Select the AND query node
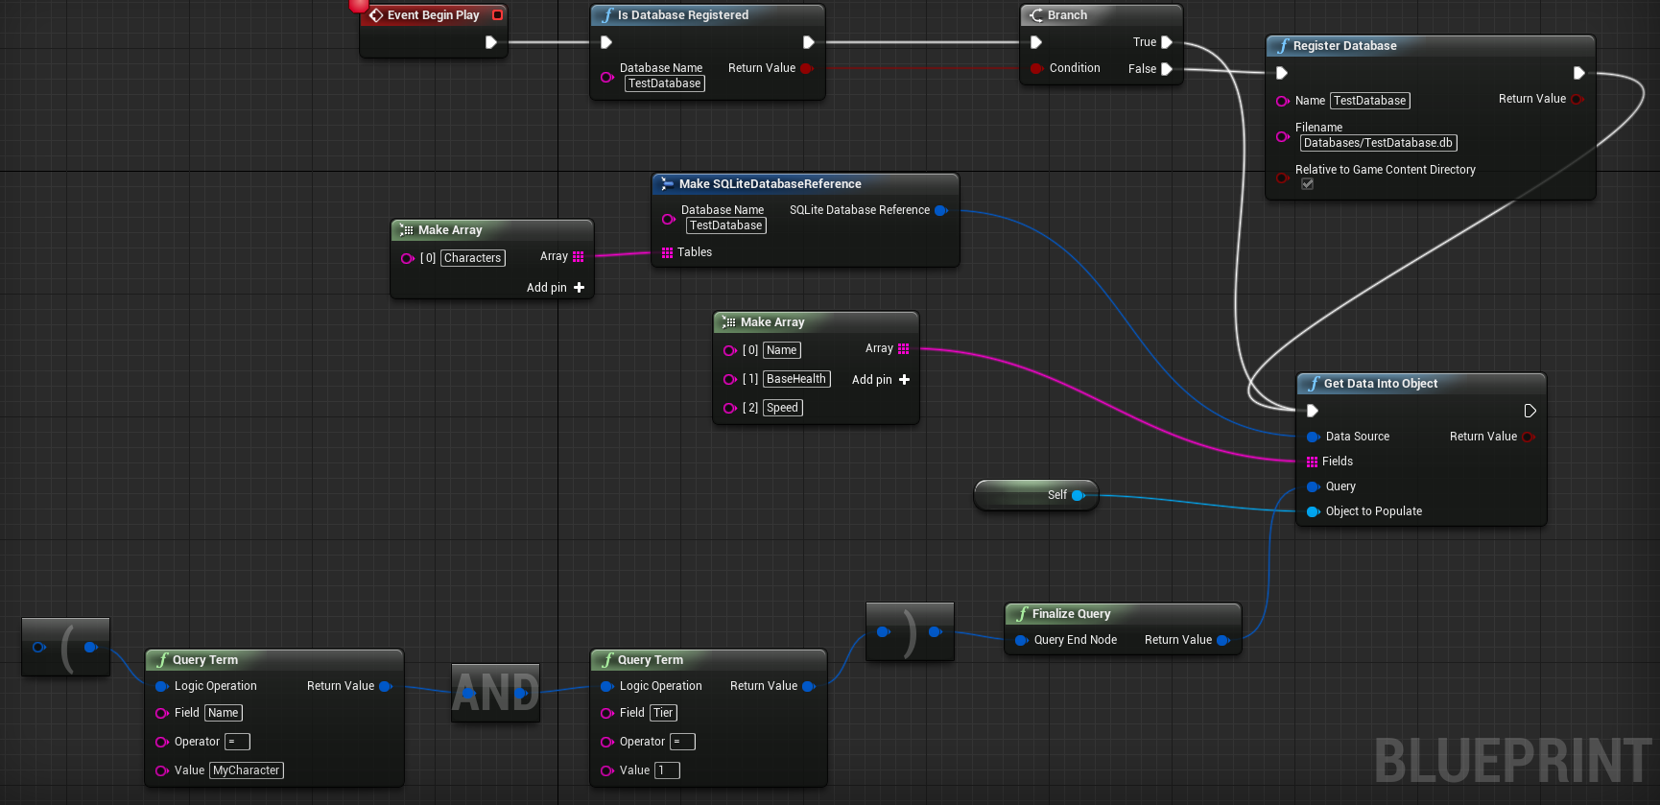Viewport: 1660px width, 805px height. pos(495,693)
